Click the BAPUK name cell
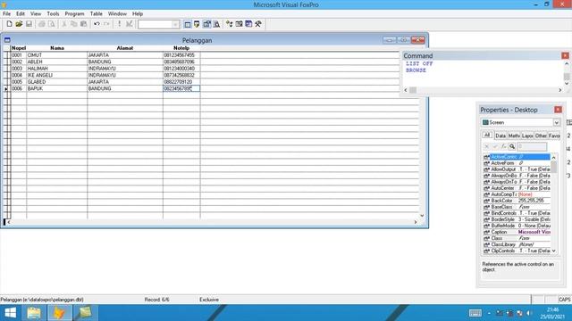The height and width of the screenshot is (321, 572). click(x=57, y=88)
